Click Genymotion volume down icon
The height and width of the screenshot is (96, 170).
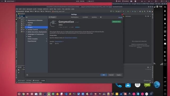[165, 56]
